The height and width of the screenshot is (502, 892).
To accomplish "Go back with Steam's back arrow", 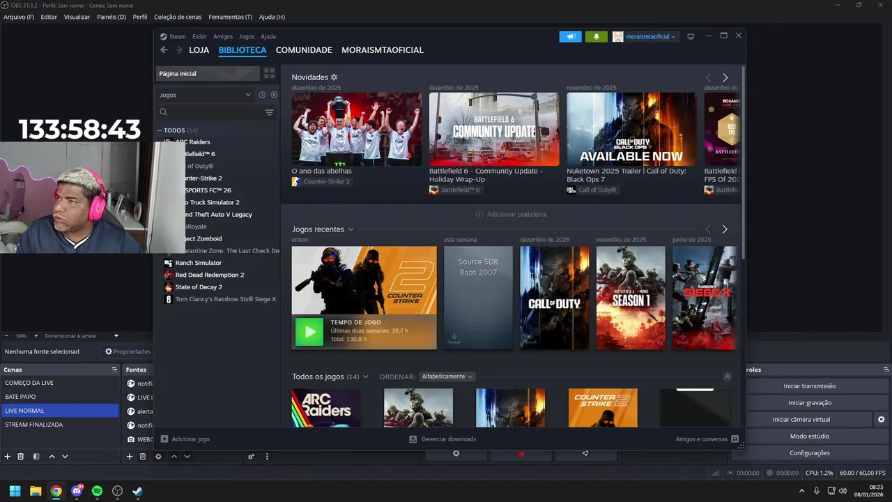I will click(x=164, y=50).
